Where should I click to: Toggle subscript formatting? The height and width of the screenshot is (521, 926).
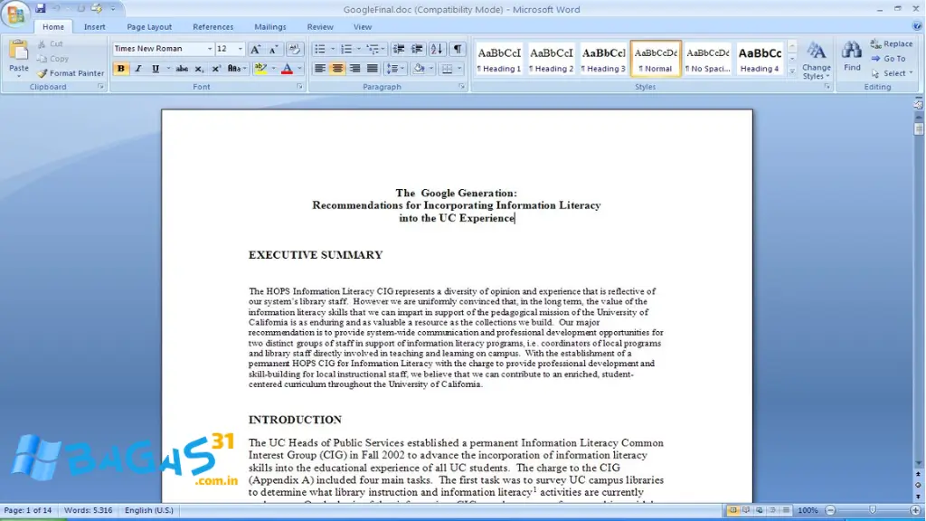[199, 69]
